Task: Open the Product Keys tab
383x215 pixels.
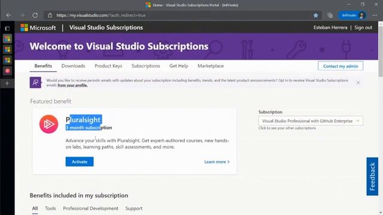Action: click(108, 66)
